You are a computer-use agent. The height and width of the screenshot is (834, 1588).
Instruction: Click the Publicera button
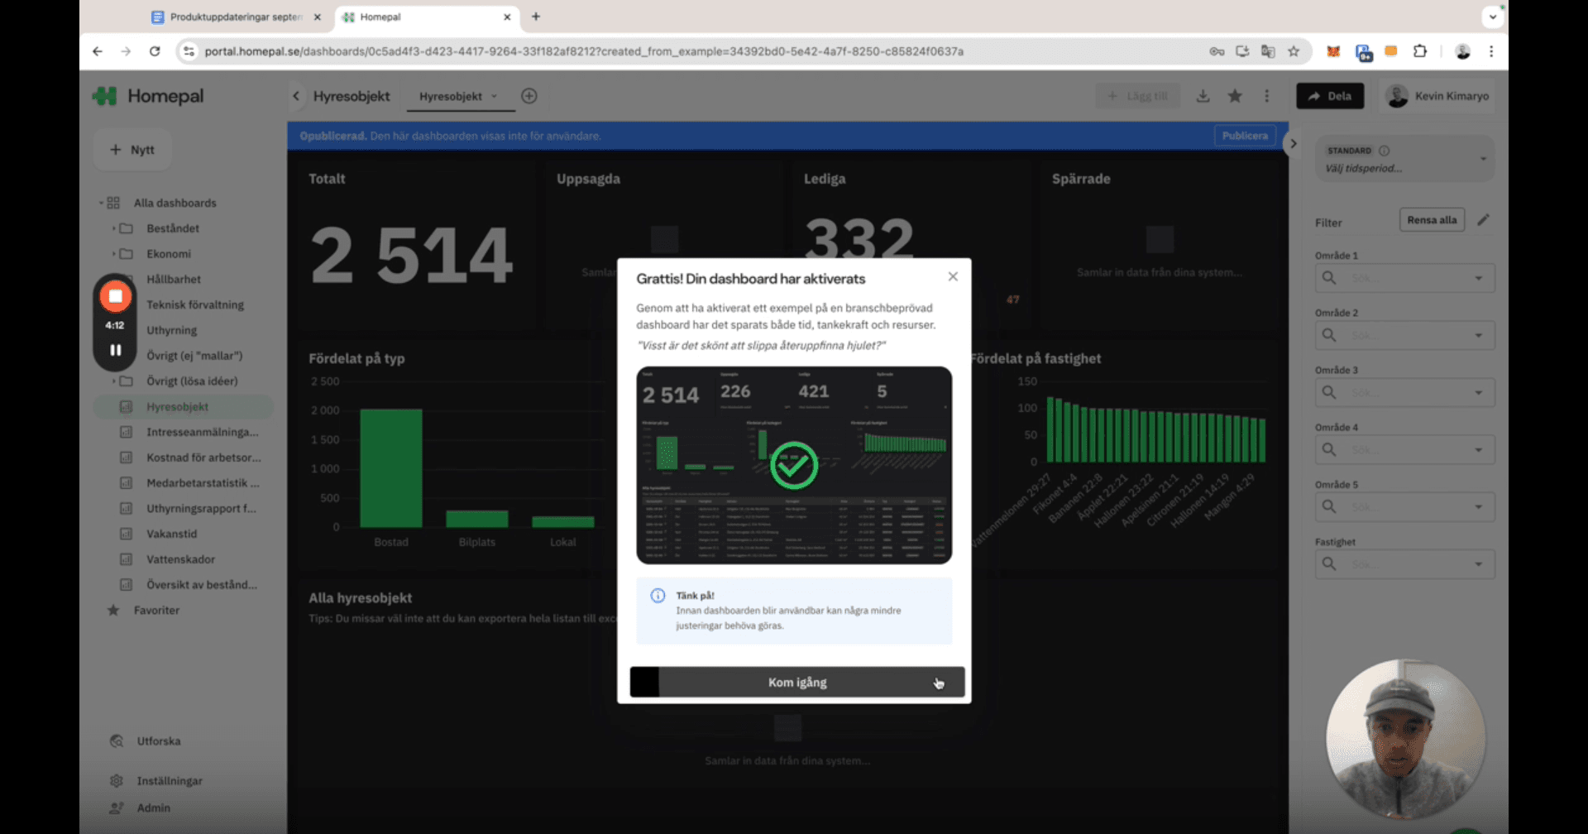1245,136
